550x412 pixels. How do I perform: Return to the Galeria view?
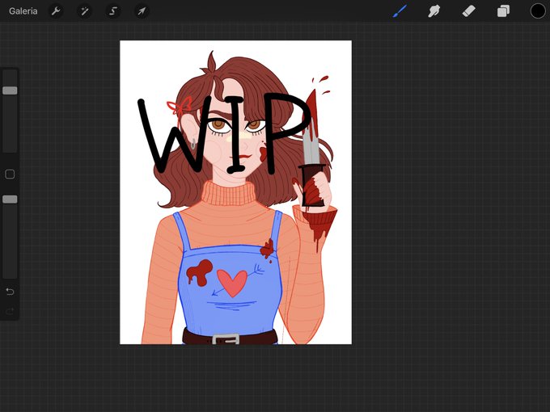coord(23,11)
